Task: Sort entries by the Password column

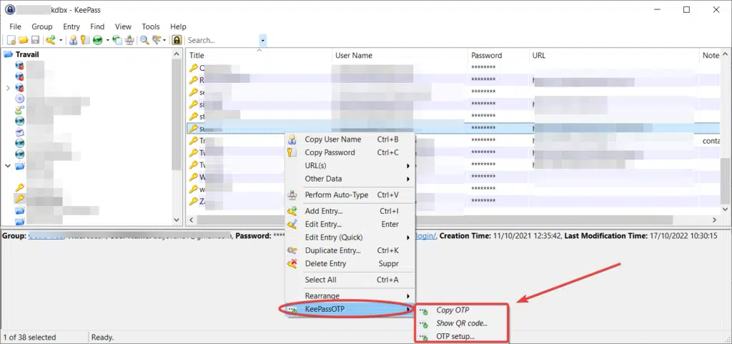Action: pos(499,56)
